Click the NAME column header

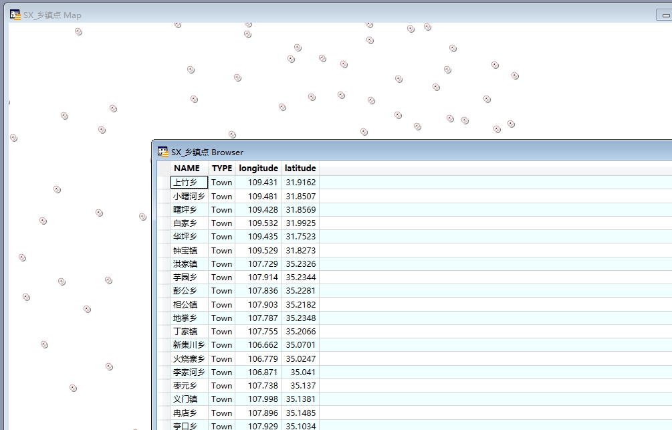click(x=187, y=169)
